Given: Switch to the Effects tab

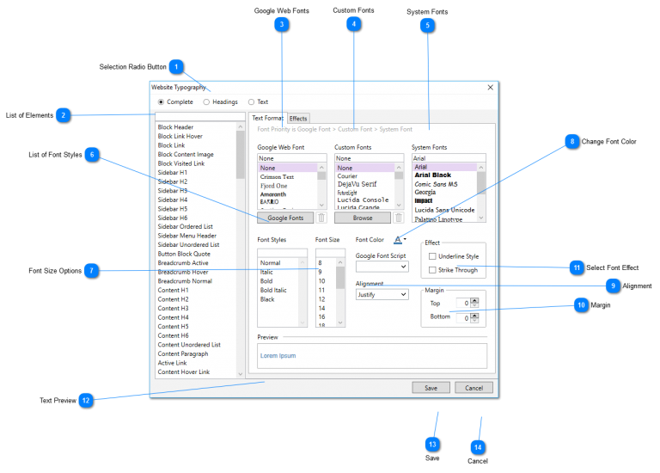Looking at the screenshot, I should pos(298,119).
